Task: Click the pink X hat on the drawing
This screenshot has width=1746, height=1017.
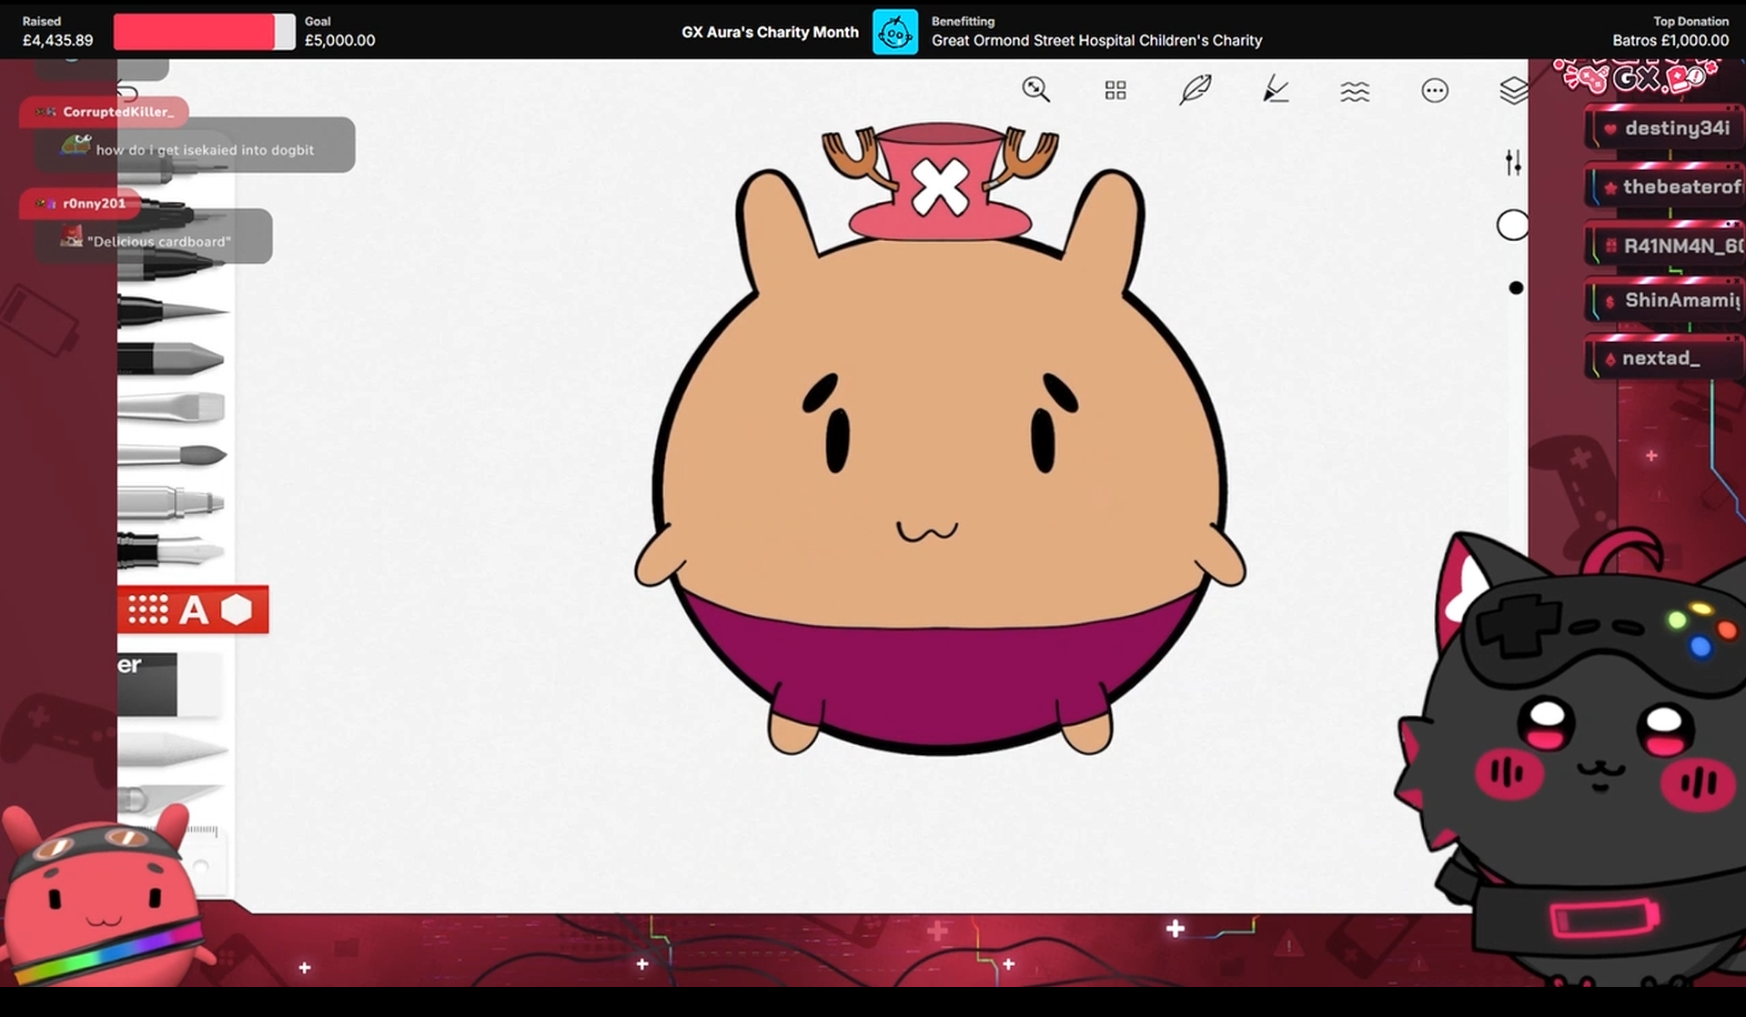Action: (x=940, y=183)
